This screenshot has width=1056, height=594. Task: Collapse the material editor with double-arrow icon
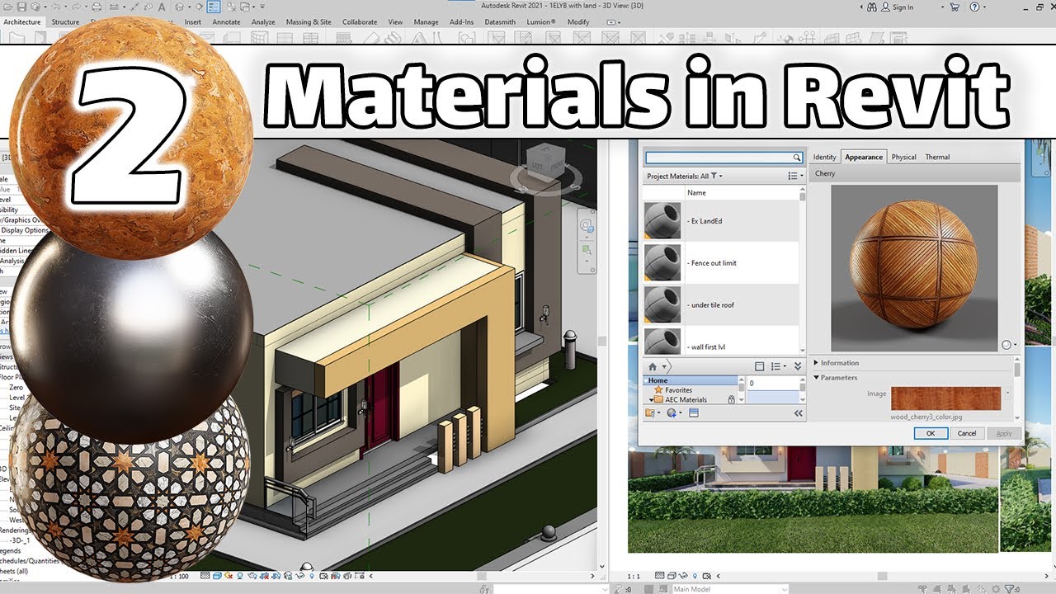tap(798, 413)
